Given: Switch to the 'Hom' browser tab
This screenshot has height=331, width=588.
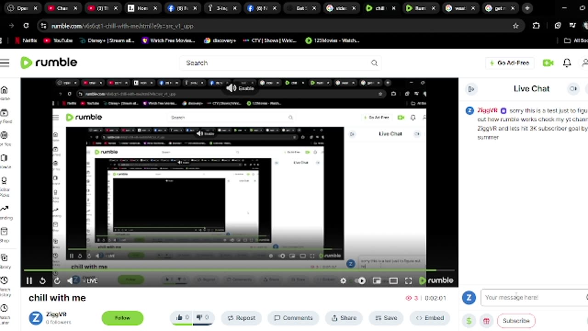Looking at the screenshot, I should tap(142, 8).
